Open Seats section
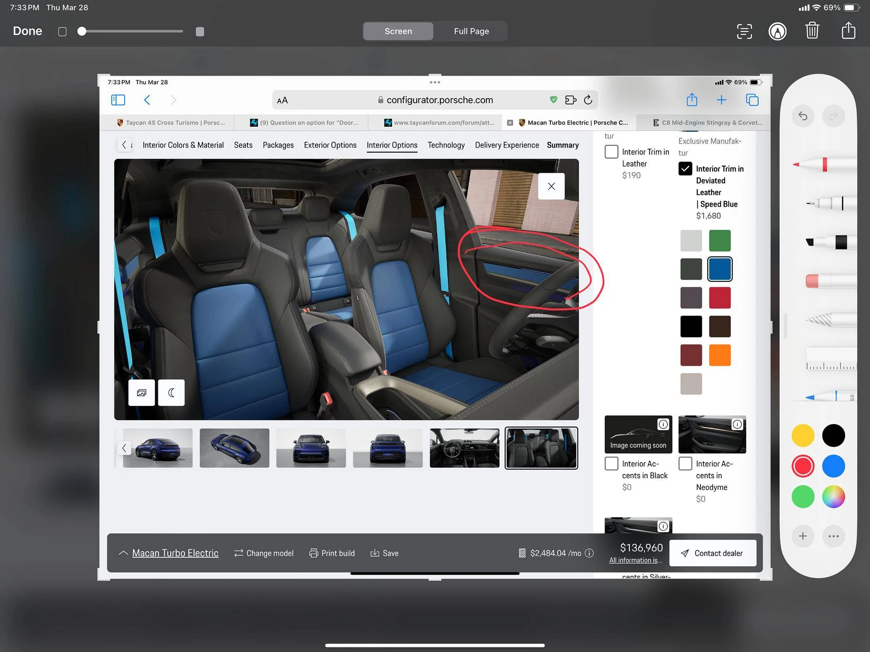870x652 pixels. (x=243, y=145)
